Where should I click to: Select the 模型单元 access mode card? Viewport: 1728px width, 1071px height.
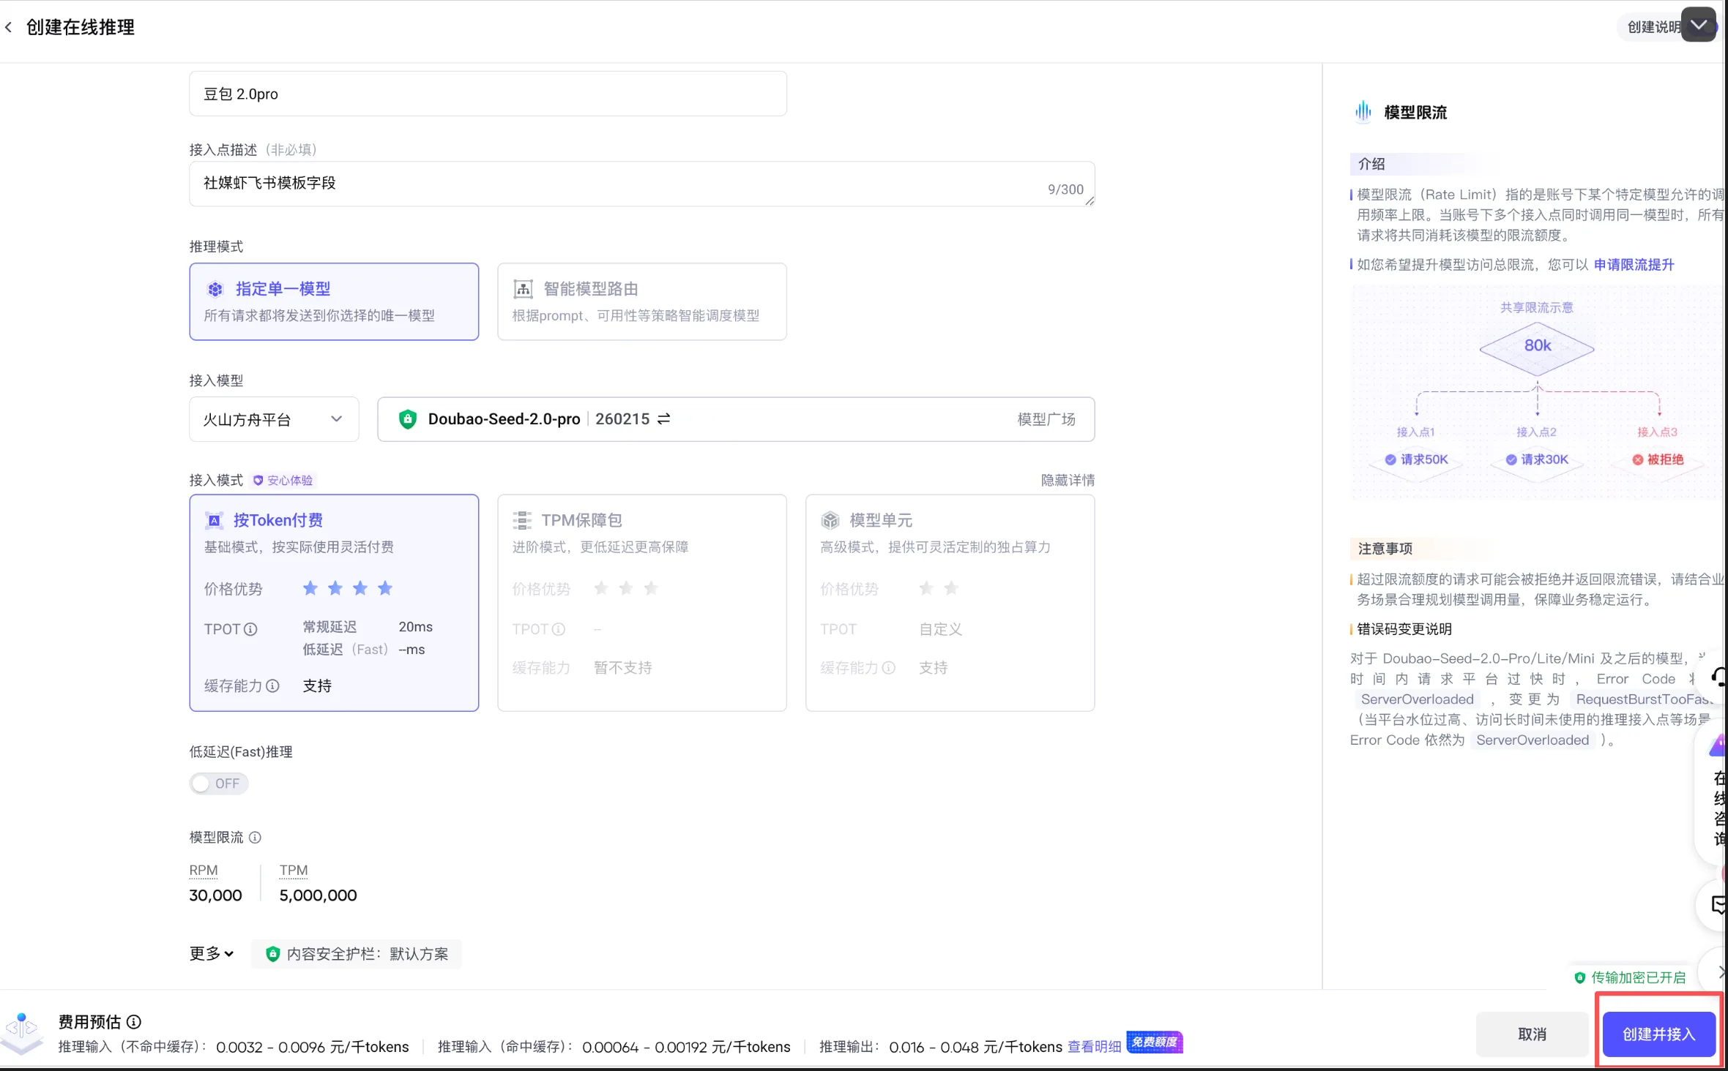[x=950, y=603]
